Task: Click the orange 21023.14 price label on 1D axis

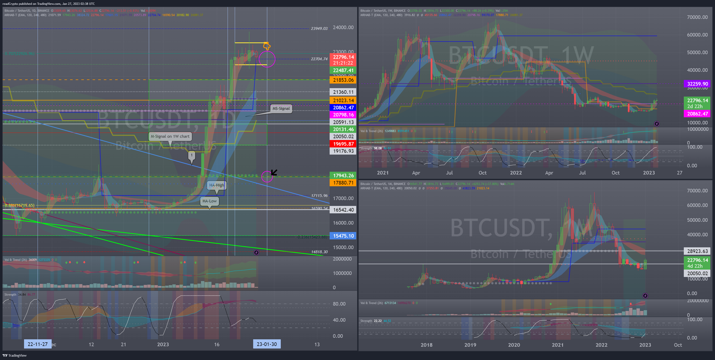Action: pos(343,100)
